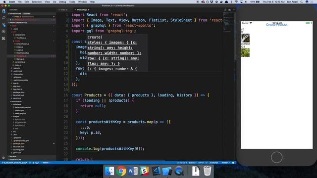317x178 pixels.
Task: Click errors and warnings count in status bar
Action: click(36, 163)
